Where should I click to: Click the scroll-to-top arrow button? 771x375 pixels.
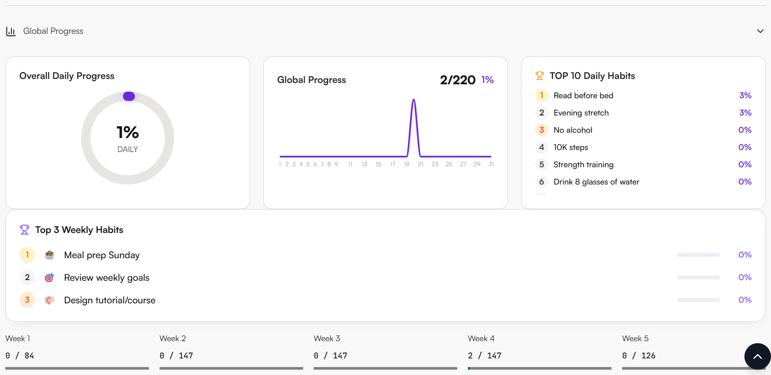point(757,356)
